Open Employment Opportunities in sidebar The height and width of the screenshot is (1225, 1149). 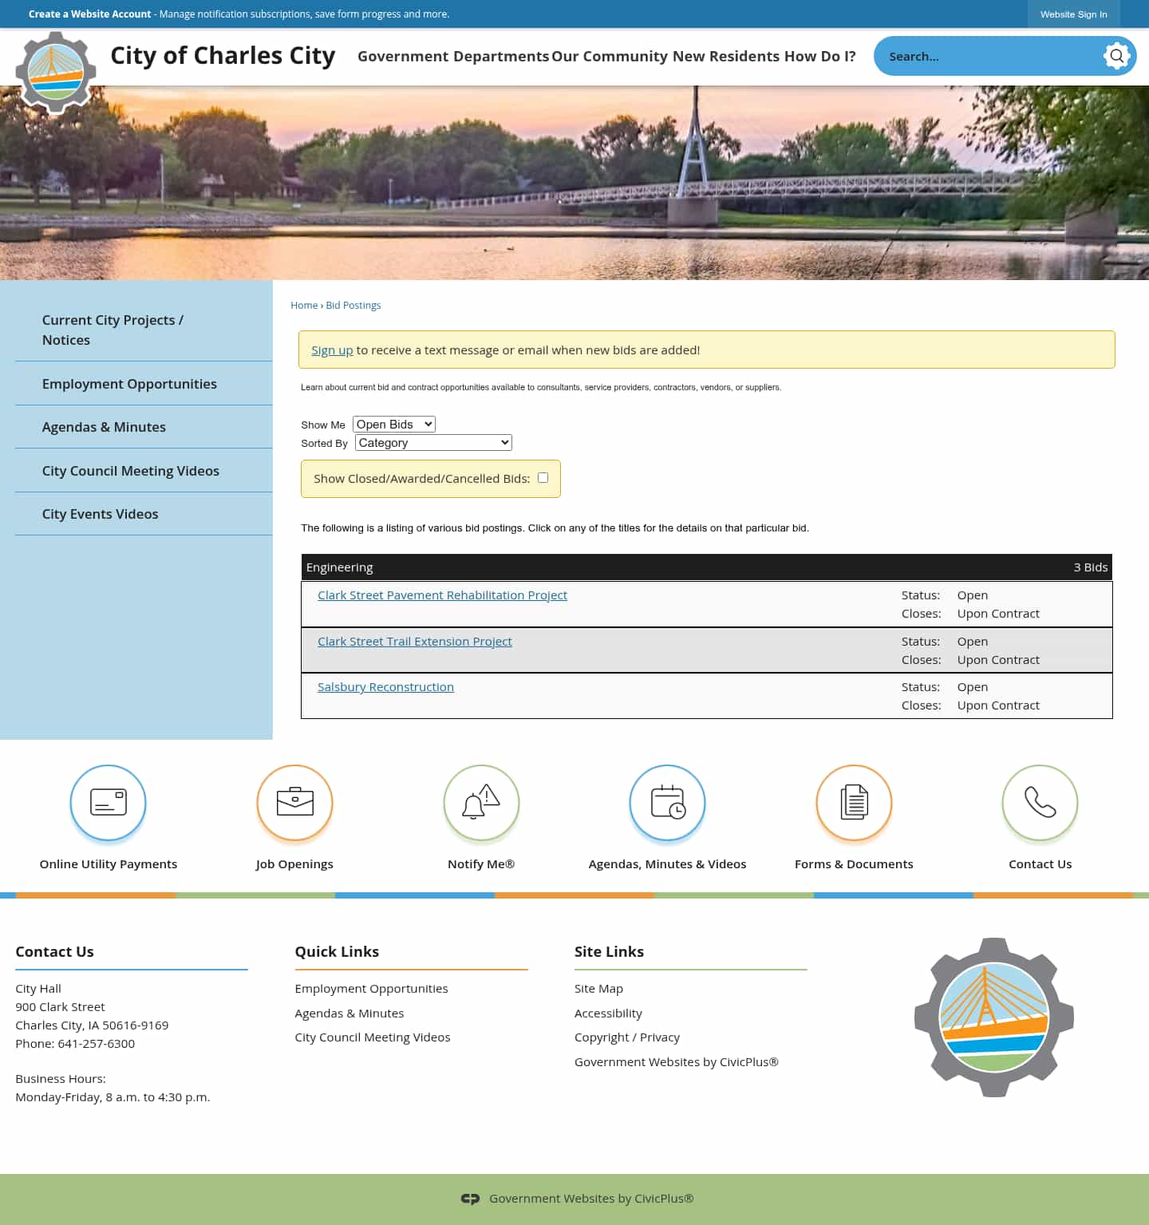(144, 384)
